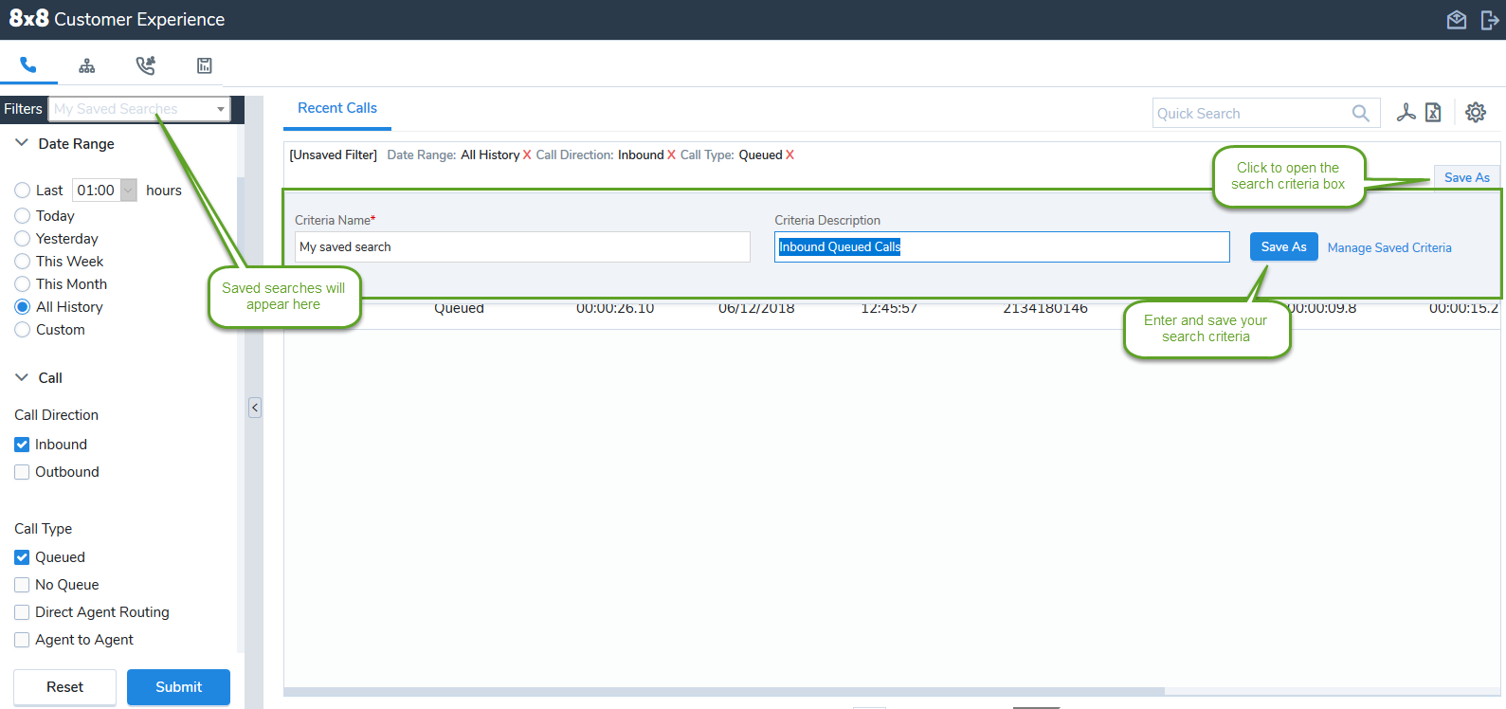Open the phone calls tab icon
Screen dimensions: 1506x709
coord(28,65)
